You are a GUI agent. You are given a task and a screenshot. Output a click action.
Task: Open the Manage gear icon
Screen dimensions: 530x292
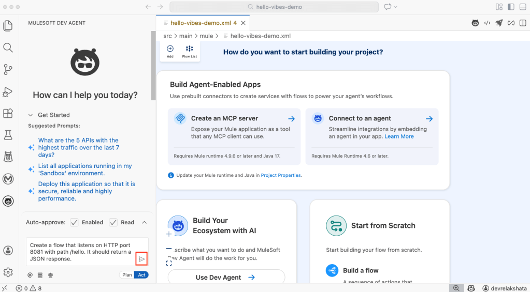point(8,272)
